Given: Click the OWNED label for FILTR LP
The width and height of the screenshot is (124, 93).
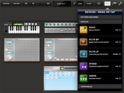Looking at the screenshot, I should click(115, 54).
